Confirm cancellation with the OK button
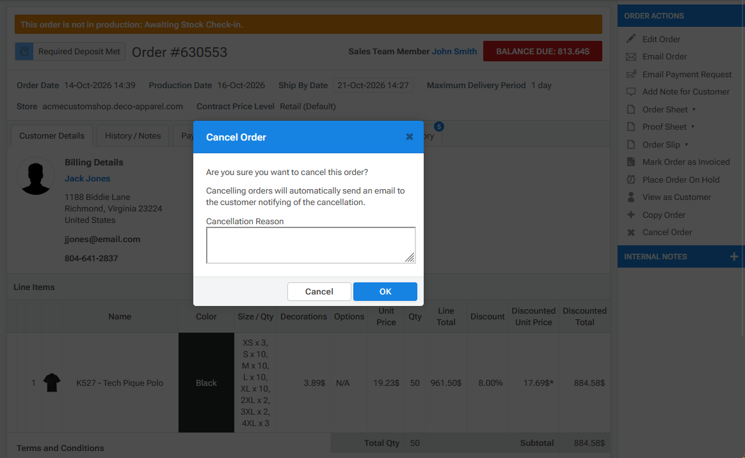The image size is (745, 458). 385,291
